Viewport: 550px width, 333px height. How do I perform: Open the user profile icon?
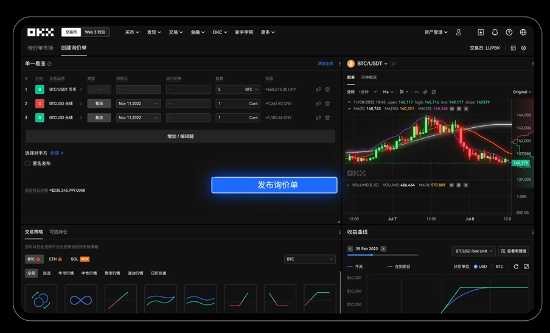459,32
